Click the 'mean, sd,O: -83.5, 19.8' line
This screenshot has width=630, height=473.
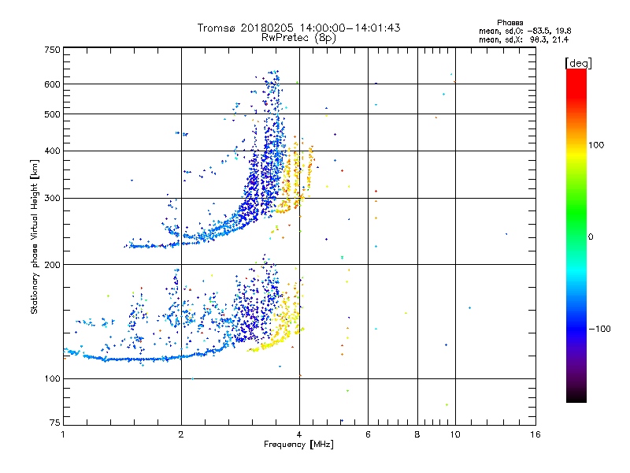point(524,31)
